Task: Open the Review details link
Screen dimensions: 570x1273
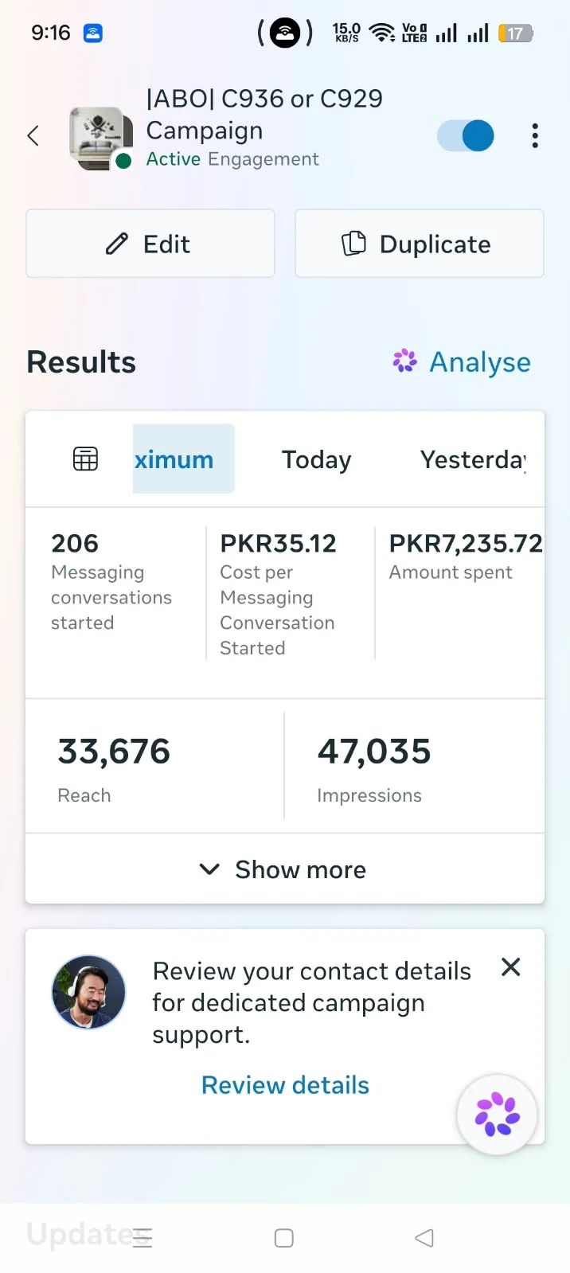Action: coord(285,1085)
